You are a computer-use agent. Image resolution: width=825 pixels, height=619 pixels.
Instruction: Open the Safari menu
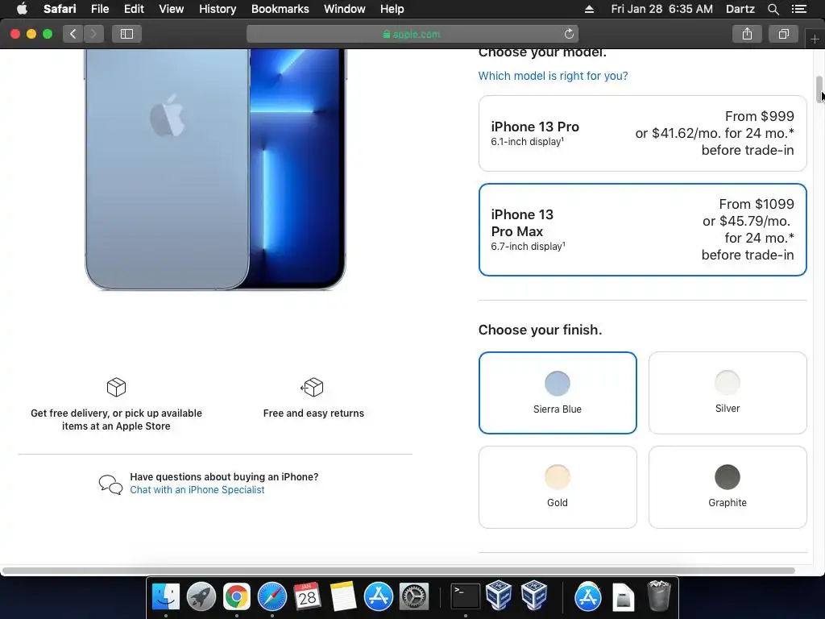(60, 9)
